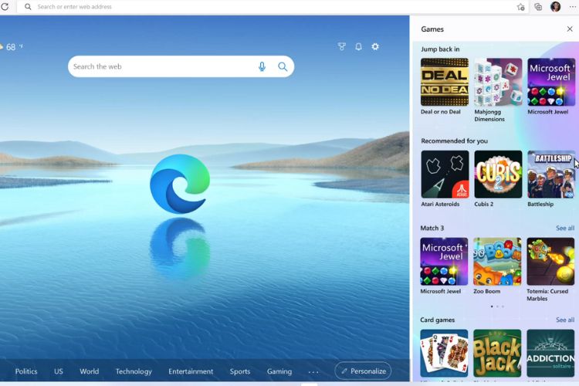Click the Games panel title
The image size is (579, 386).
pos(432,29)
